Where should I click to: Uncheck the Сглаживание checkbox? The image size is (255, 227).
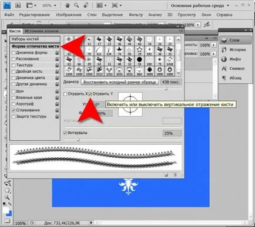click(x=14, y=110)
